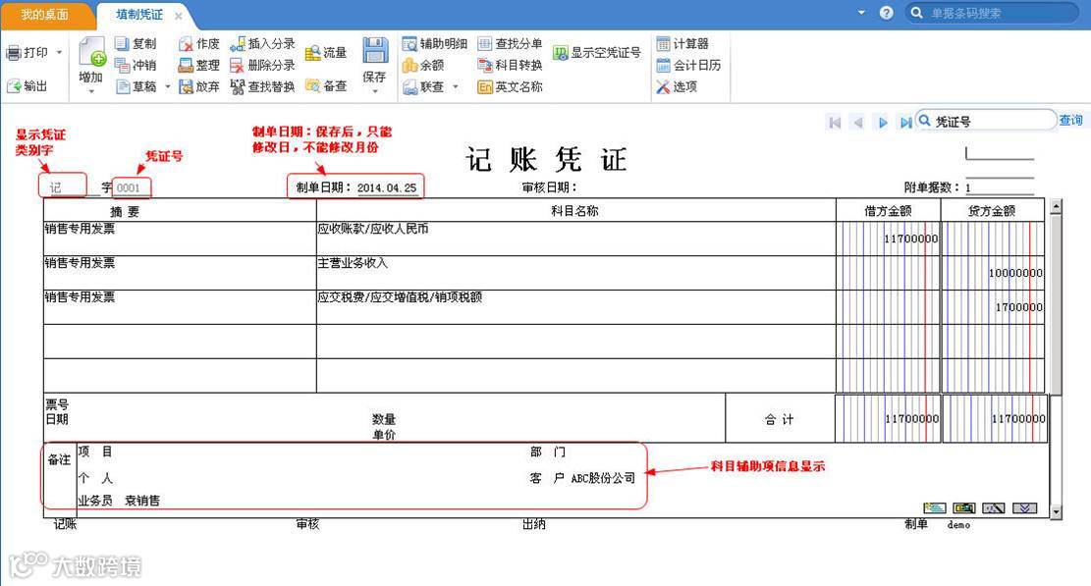Viewport: 1091px width, 586px height.
Task: Go to the last voucher
Action: (906, 123)
